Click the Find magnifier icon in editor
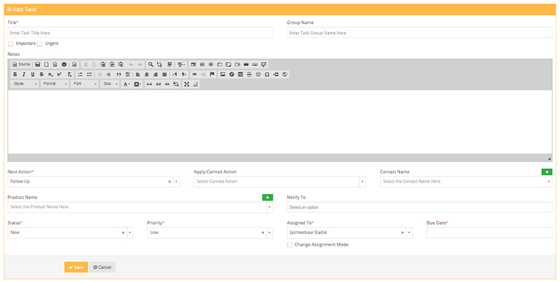 [x=151, y=65]
